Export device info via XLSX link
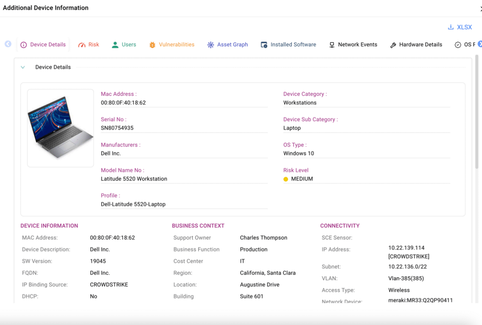 [464, 27]
